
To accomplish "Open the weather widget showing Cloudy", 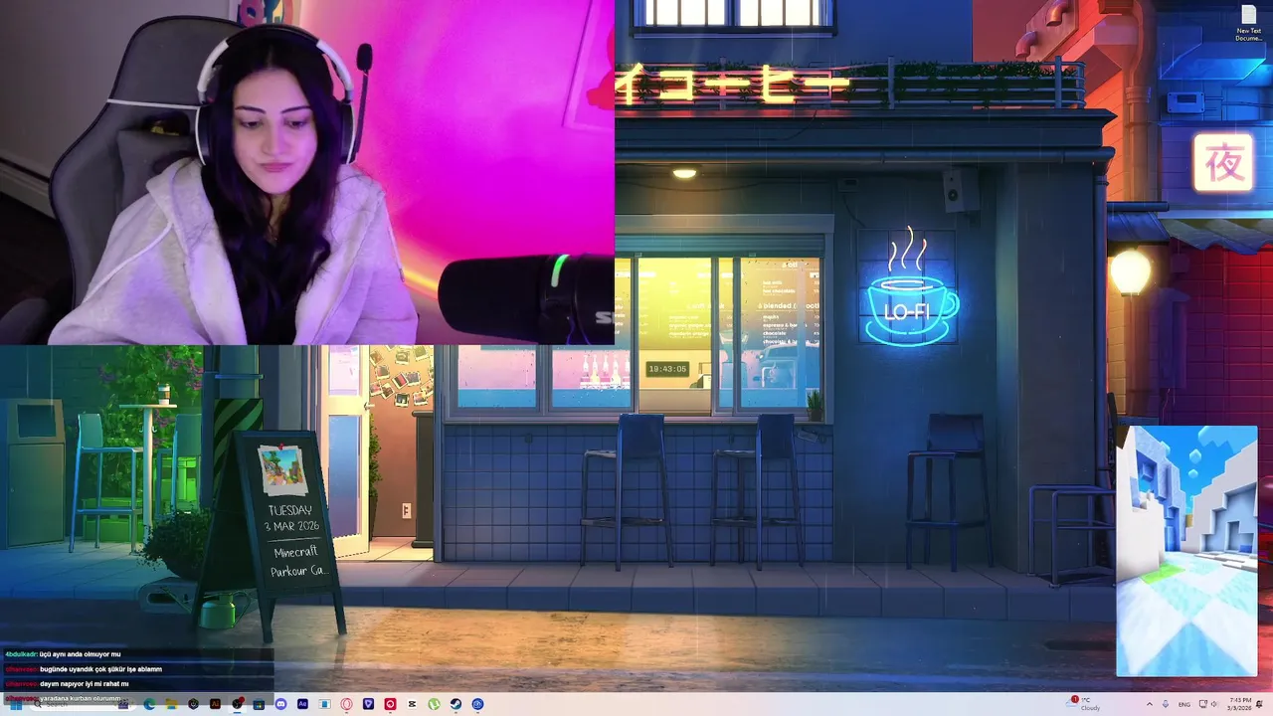I will click(x=1084, y=703).
